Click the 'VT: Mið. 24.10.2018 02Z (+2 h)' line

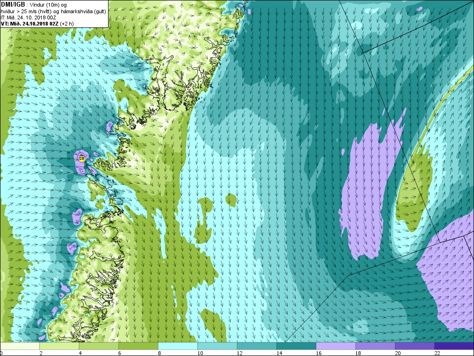[x=37, y=24]
